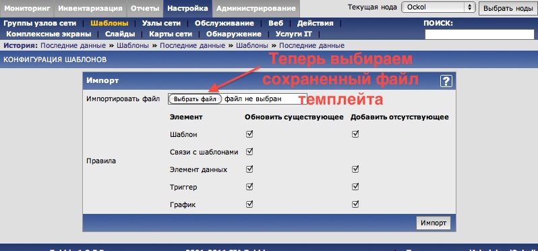This screenshot has height=251, width=538.
Task: Toggle График update existing checkbox
Action: click(249, 204)
